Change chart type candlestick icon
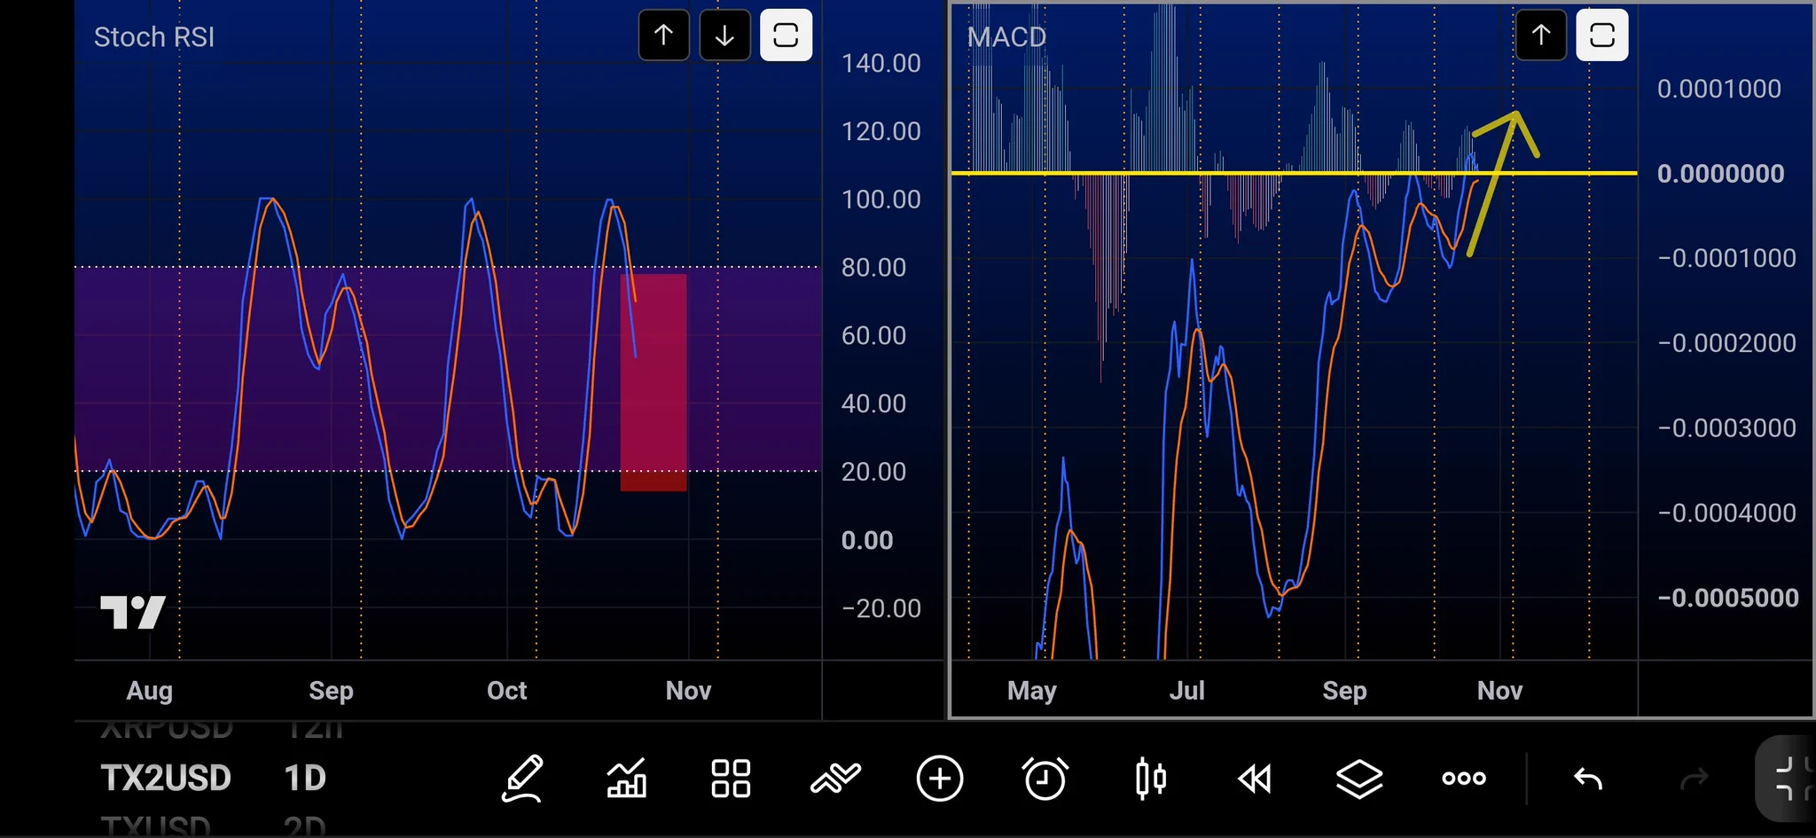Viewport: 1816px width, 838px height. point(1150,779)
